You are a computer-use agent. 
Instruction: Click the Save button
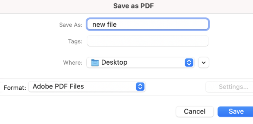[235, 111]
